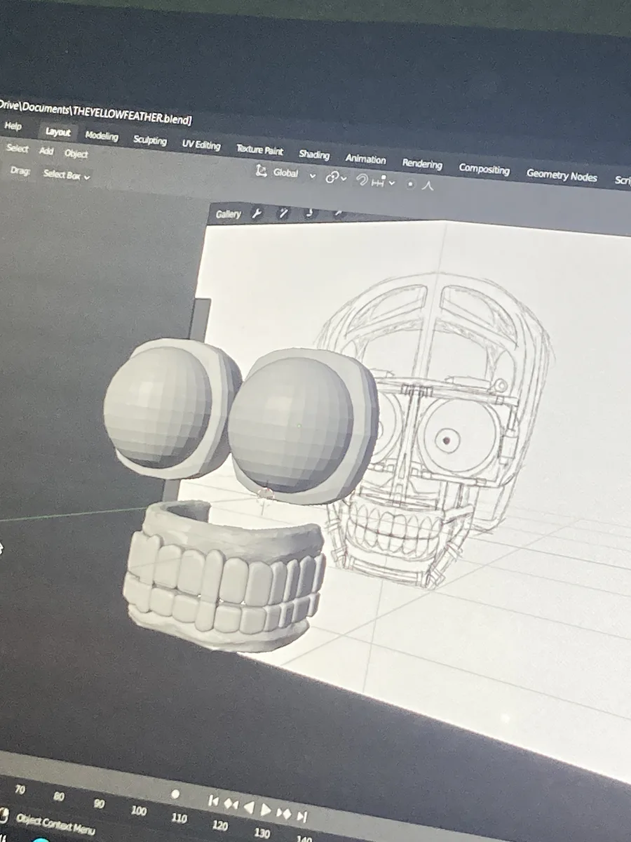The width and height of the screenshot is (631, 842).
Task: Jump to the timeline end frame
Action: tap(301, 816)
